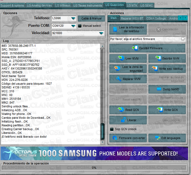
Task: Click Recuperación de ajustes de fábrica button
Action: point(167,100)
